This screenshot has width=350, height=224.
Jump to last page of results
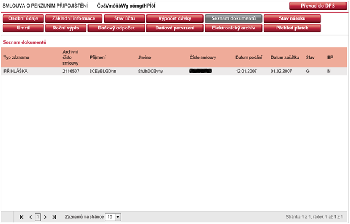54,217
